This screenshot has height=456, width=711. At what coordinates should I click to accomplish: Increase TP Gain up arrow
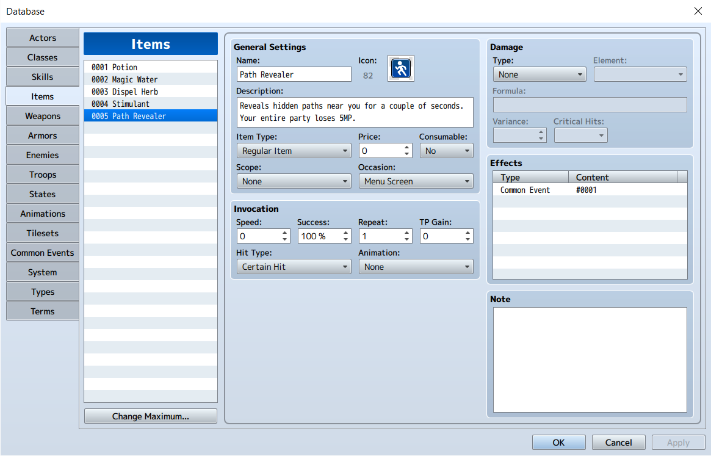(x=467, y=233)
